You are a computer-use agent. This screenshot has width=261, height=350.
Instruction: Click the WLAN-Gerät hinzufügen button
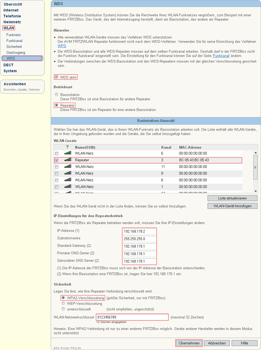tap(232, 206)
